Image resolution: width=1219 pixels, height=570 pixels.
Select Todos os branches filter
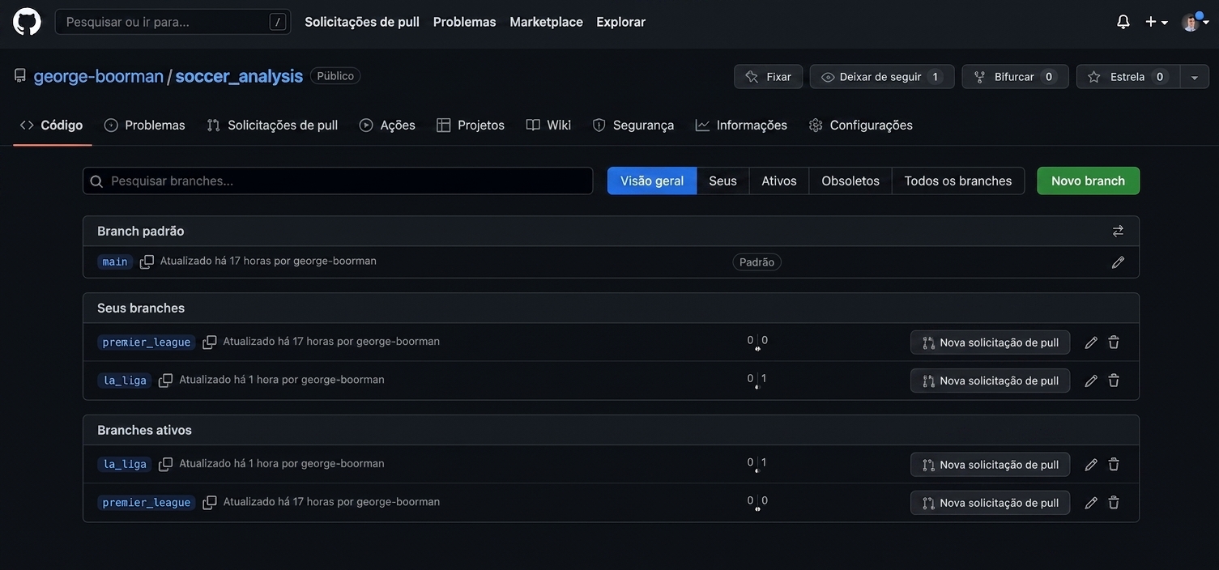pyautogui.click(x=958, y=181)
